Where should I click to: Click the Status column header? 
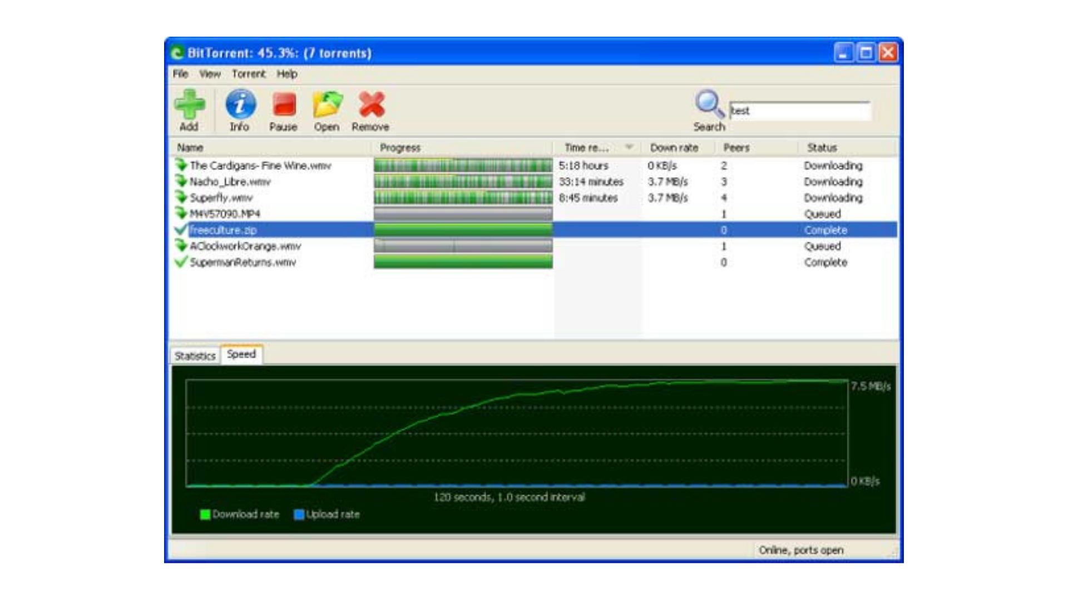point(821,147)
